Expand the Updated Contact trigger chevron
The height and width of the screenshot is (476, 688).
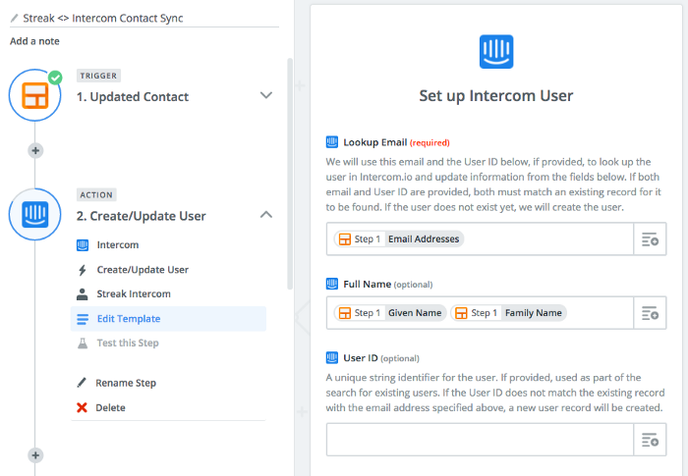tap(266, 95)
